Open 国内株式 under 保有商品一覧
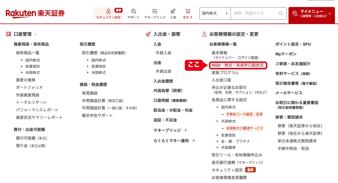The image size is (338, 183). tap(32, 60)
